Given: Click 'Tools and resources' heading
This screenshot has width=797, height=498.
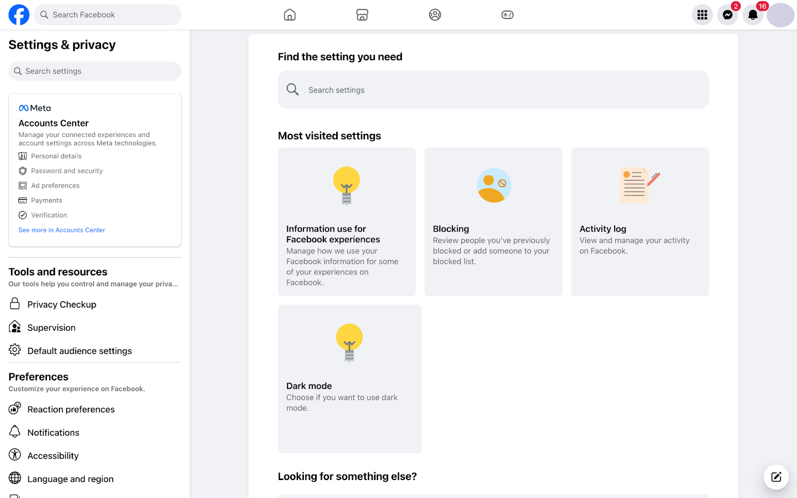Looking at the screenshot, I should [58, 272].
